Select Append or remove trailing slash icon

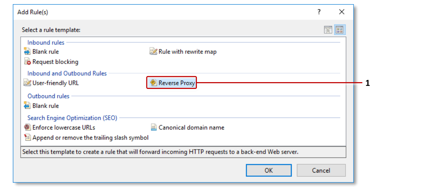click(x=27, y=138)
